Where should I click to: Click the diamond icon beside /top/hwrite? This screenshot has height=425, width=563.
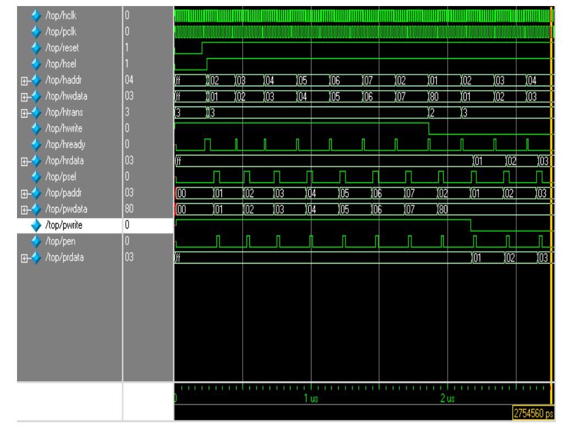pos(36,128)
